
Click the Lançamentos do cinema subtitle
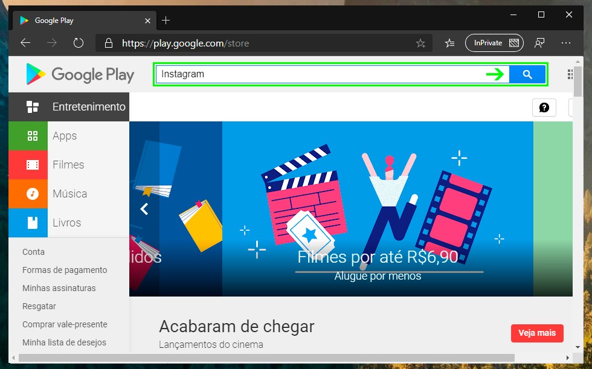point(211,344)
